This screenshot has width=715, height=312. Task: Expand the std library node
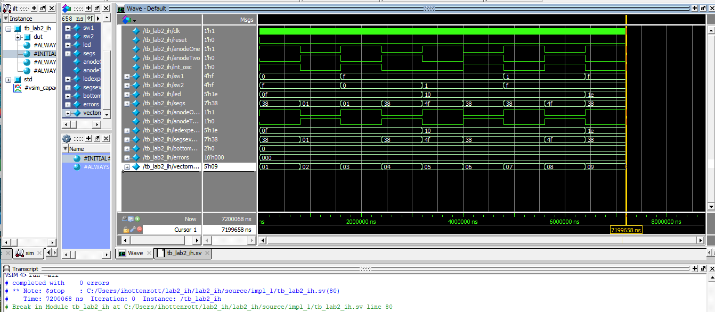click(9, 80)
